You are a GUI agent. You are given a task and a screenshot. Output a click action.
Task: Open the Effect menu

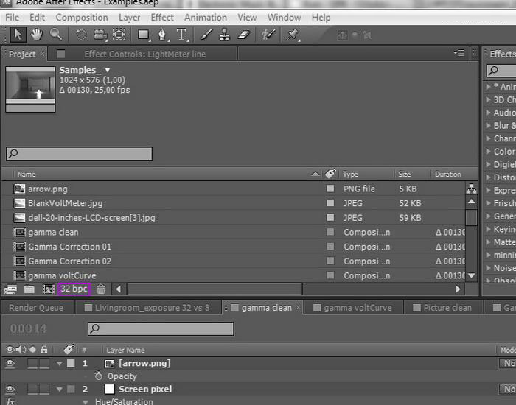[x=162, y=18]
